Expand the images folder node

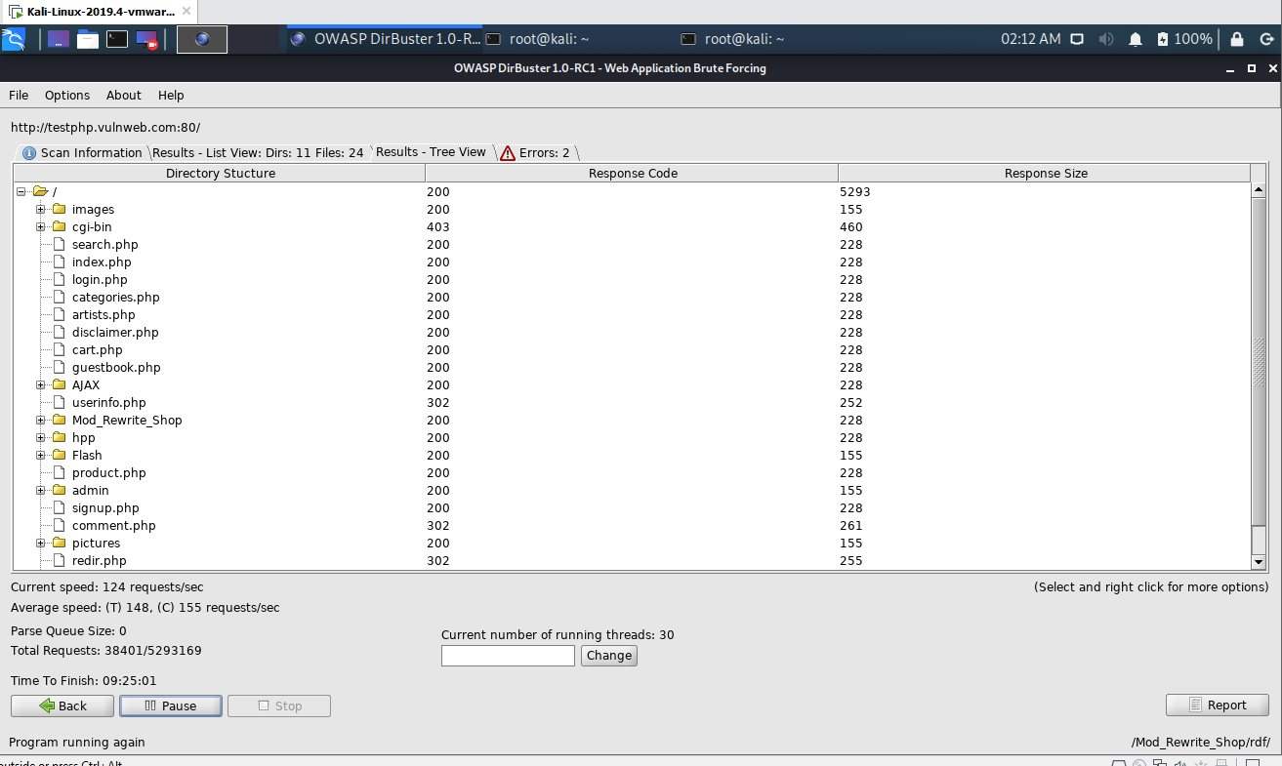[x=41, y=209]
